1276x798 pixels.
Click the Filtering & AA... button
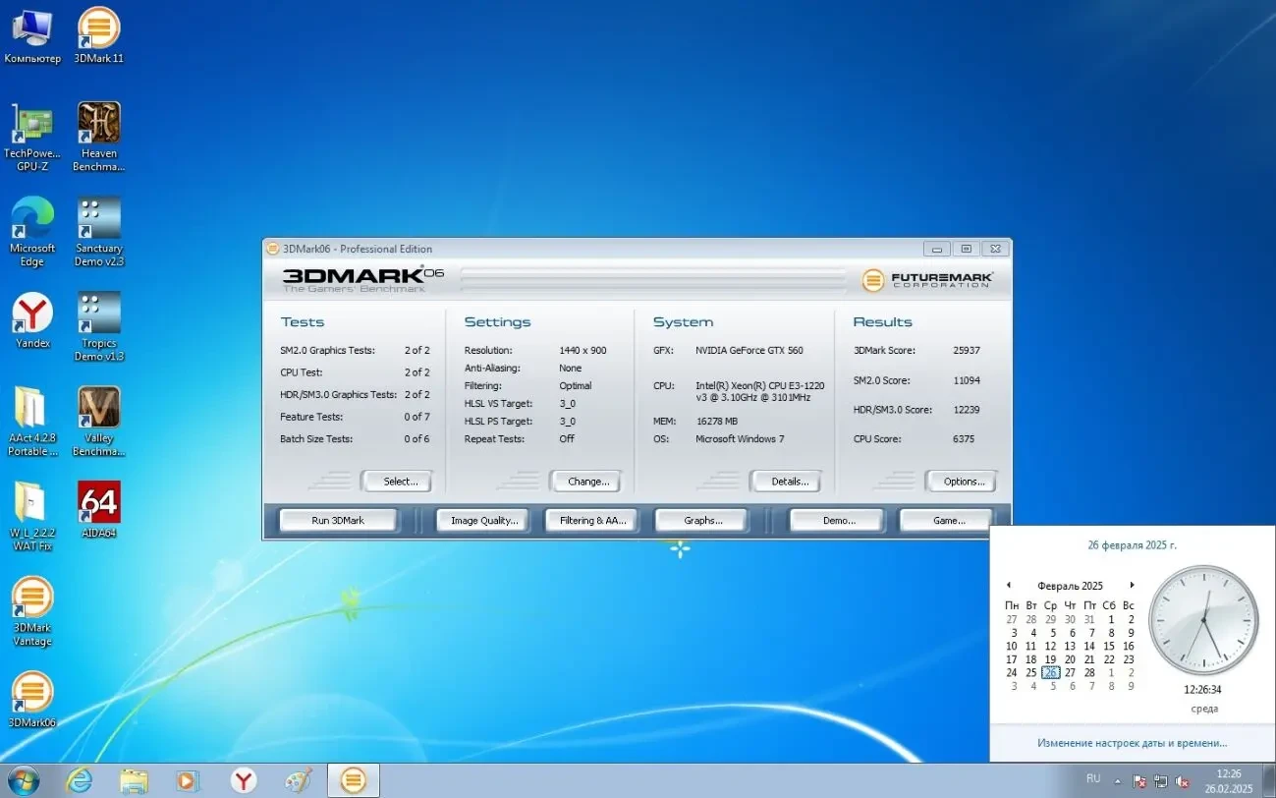click(x=591, y=521)
